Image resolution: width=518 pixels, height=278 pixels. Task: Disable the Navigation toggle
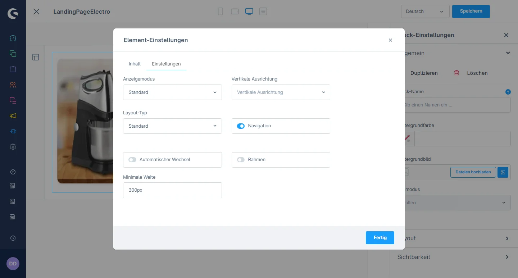[241, 126]
